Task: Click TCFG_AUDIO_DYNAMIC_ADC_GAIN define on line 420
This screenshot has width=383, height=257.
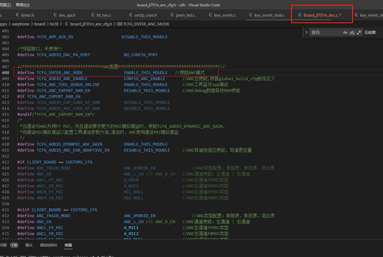Action: click(69, 144)
